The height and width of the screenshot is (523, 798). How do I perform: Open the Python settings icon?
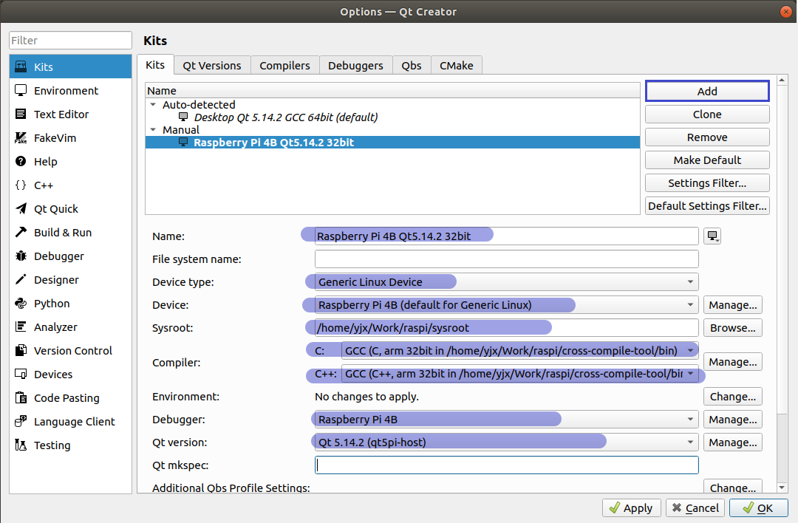coord(21,303)
